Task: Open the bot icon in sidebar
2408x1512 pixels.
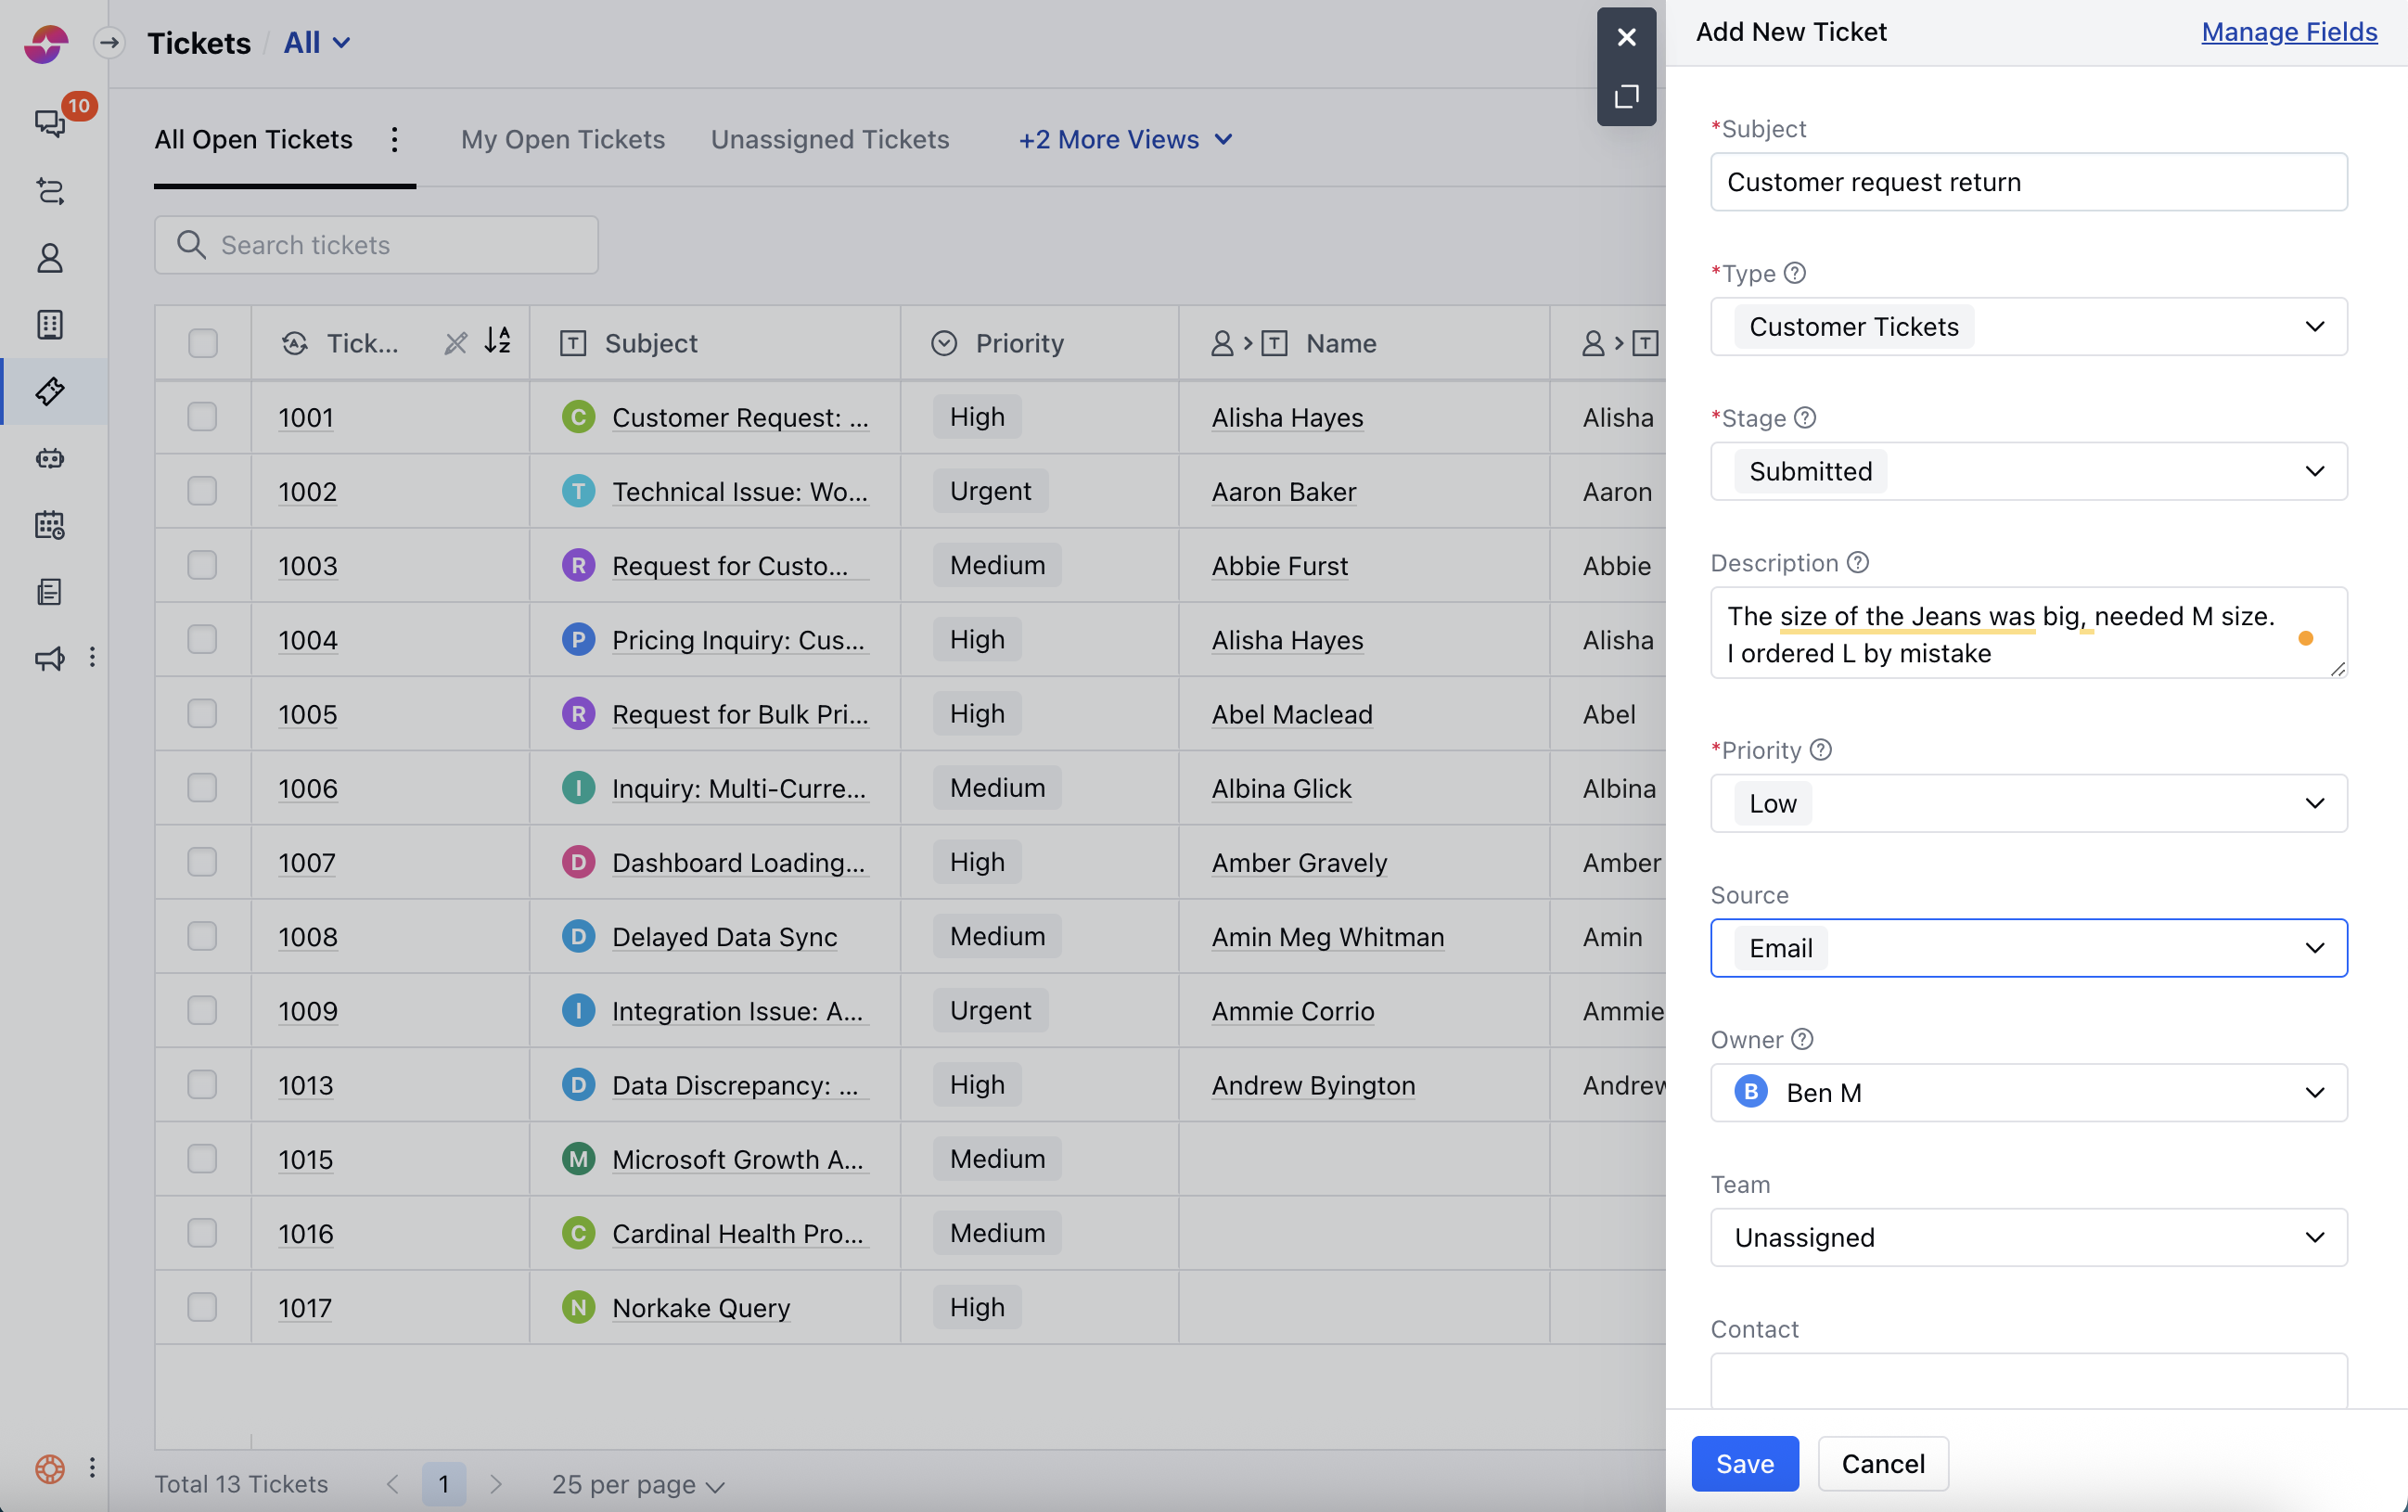Action: [50, 458]
